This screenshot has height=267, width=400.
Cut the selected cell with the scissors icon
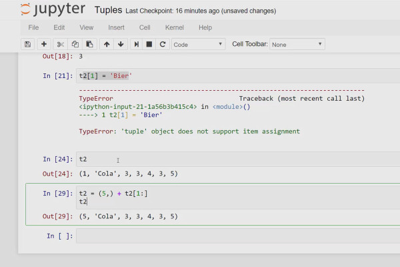pyautogui.click(x=60, y=44)
